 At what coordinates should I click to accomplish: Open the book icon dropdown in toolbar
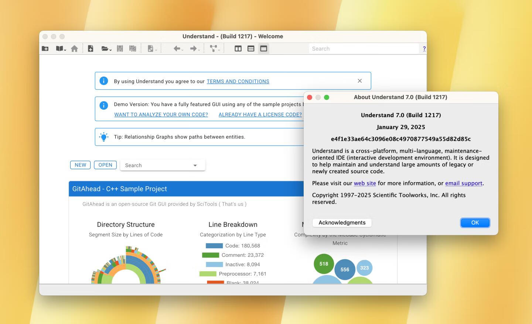point(61,48)
